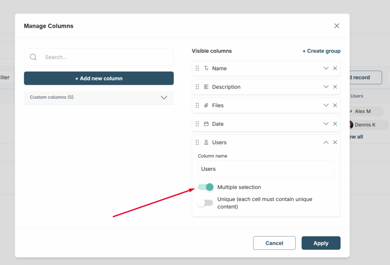Screen dimensions: 390x265
Task: Disable the Multiple selection toggle
Action: (x=206, y=187)
